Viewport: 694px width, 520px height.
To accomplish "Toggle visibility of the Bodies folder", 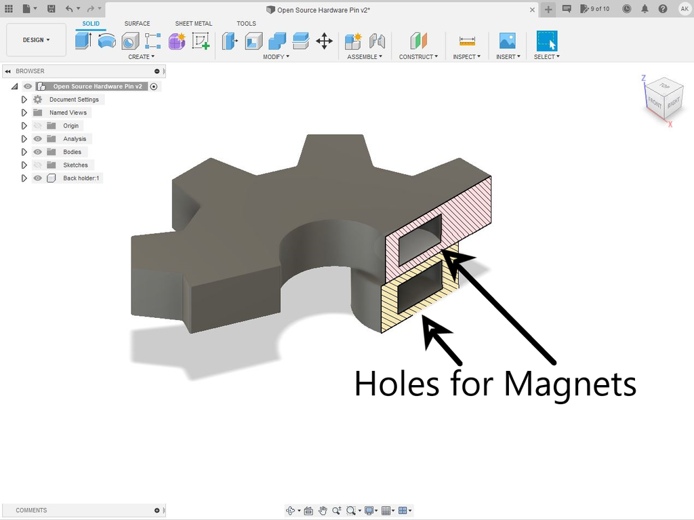I will pos(37,151).
